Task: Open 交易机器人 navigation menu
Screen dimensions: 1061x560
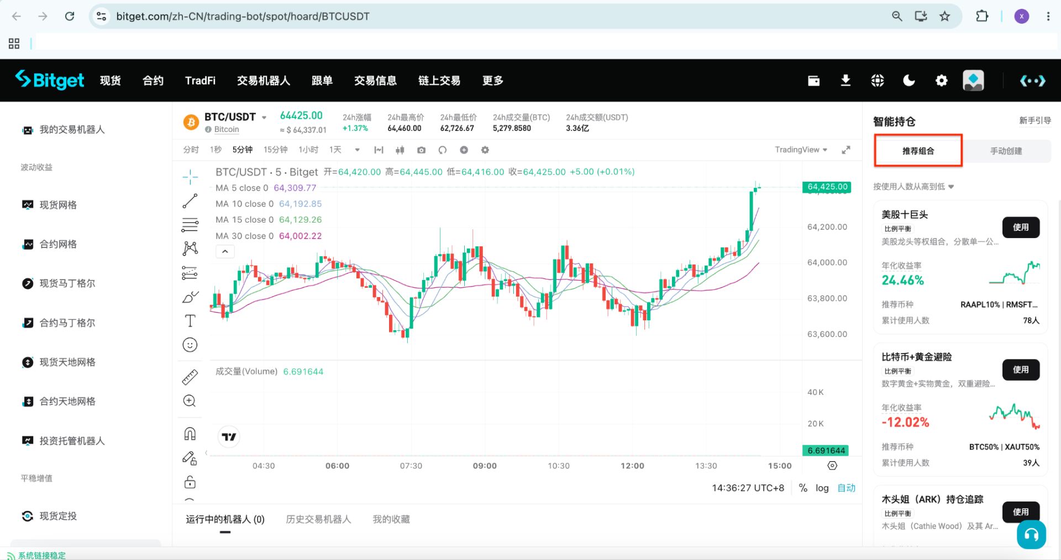Action: pos(263,81)
